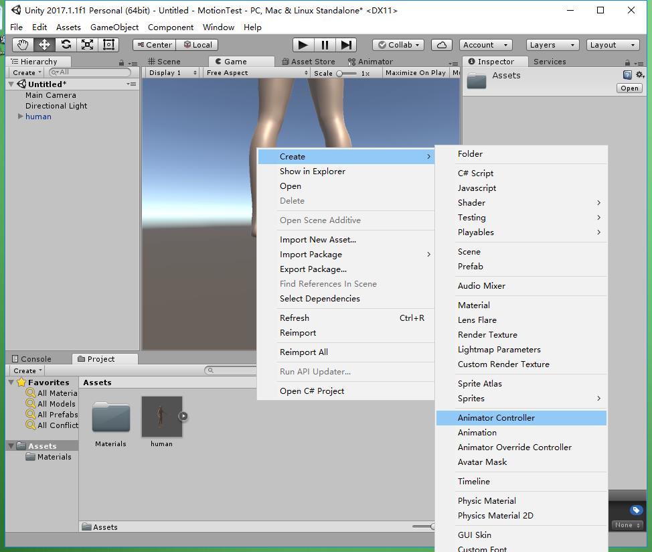The width and height of the screenshot is (652, 552).
Task: Switch to the Scene tab
Action: coord(165,62)
